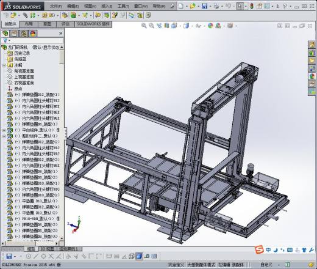Screen dimensions: 317x269
Task: Expand the panel tabs with the double chevron
Action: click(60, 33)
